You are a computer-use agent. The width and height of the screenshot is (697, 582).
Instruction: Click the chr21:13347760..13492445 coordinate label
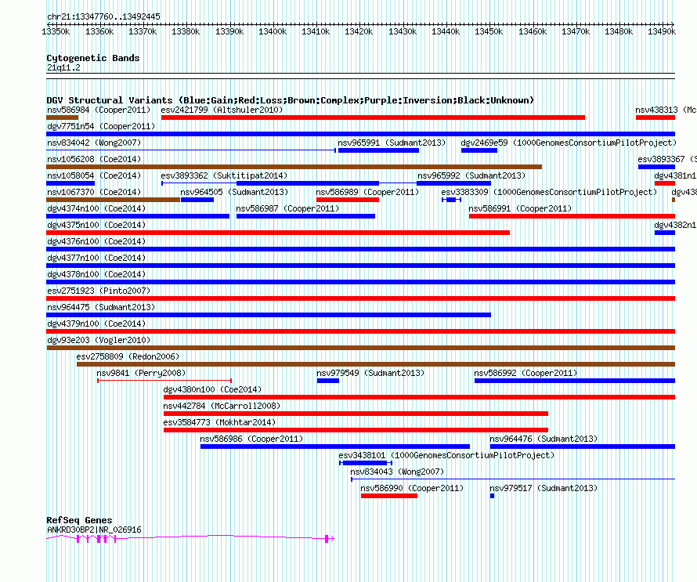coord(103,17)
